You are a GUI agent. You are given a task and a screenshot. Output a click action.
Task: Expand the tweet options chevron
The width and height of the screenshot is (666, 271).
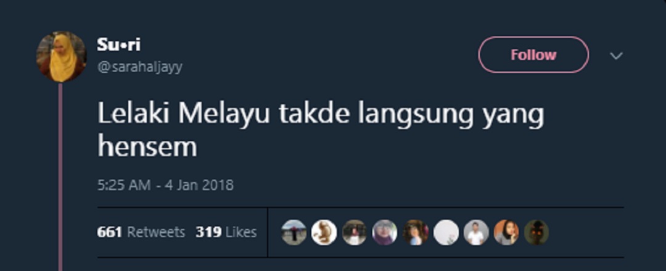click(x=616, y=56)
